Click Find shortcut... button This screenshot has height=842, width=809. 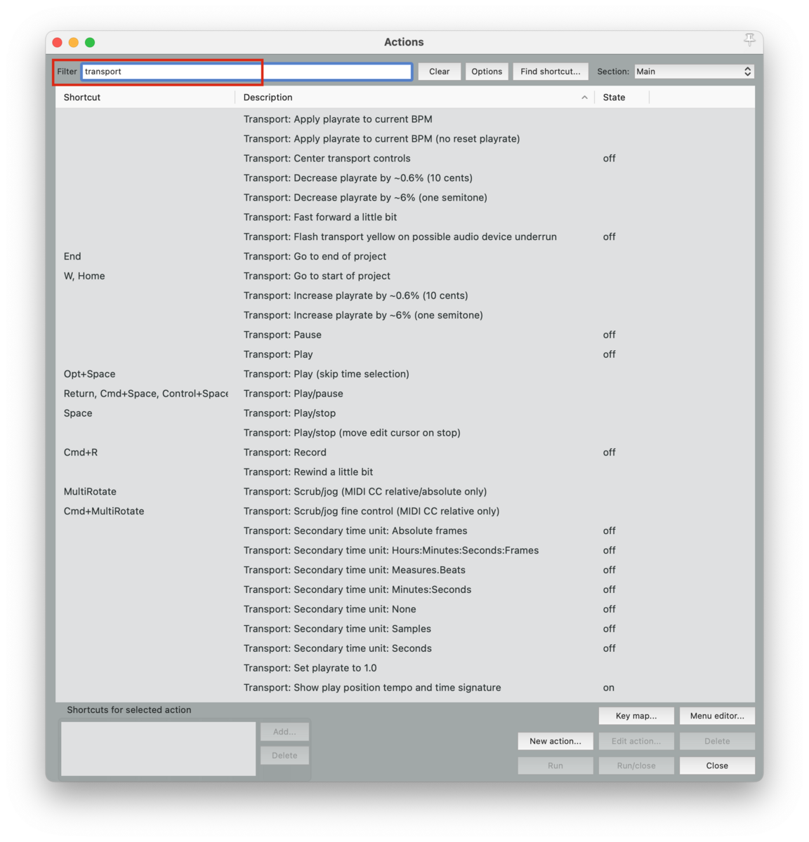click(551, 72)
